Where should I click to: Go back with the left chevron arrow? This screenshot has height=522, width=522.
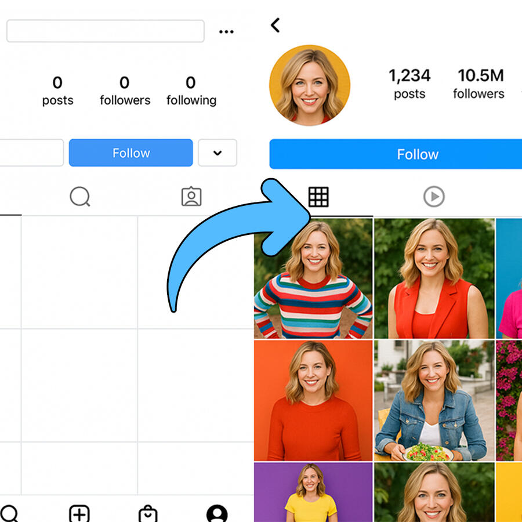pos(275,25)
